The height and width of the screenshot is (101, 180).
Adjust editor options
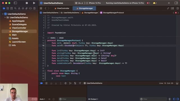click(172, 8)
